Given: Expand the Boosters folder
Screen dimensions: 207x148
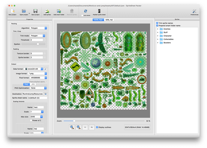Looking at the screenshot, I should tap(157, 43).
